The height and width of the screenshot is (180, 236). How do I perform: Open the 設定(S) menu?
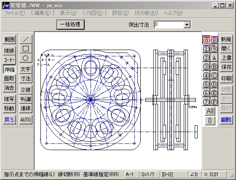[121, 13]
